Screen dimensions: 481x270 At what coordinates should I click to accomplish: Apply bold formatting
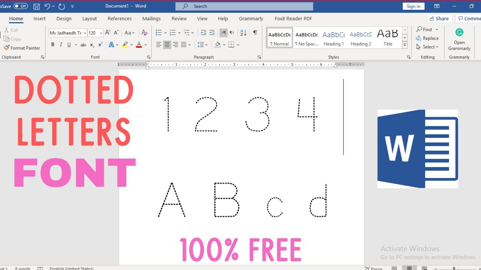tap(53, 44)
